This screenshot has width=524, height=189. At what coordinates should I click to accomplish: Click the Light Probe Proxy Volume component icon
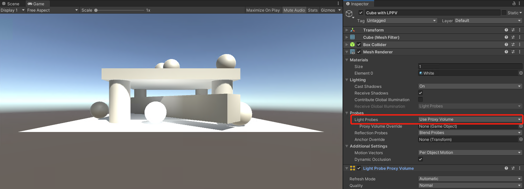[x=353, y=168]
